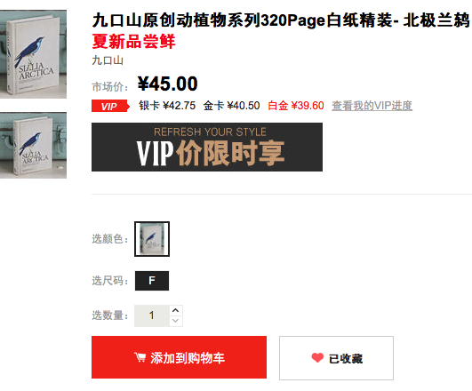This screenshot has width=472, height=391.
Task: Click the product title 九口山原创动植物系列
Action: point(176,20)
